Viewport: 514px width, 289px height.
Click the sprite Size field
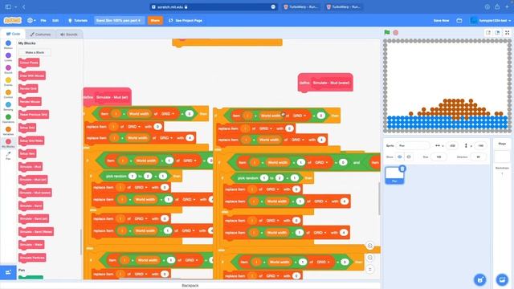point(439,157)
